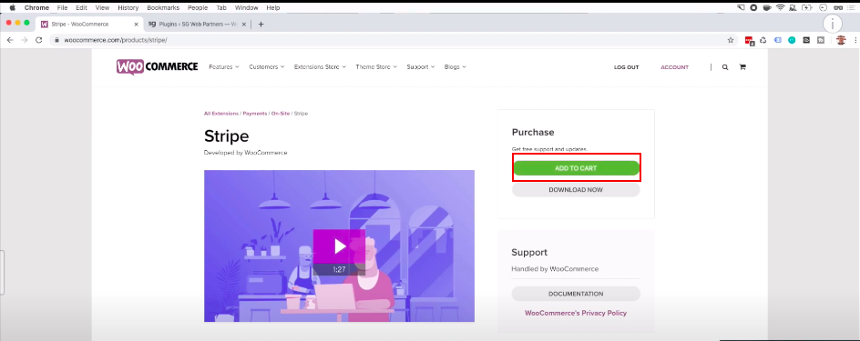Open new tab with the plus button
Viewport: 860px width, 341px height.
[x=261, y=24]
